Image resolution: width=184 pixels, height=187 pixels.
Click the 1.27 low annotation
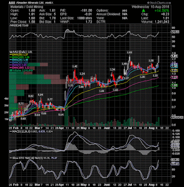click(x=126, y=78)
